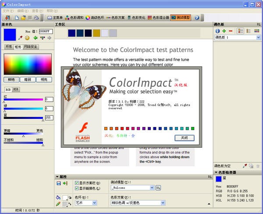Go back with the green left arrow
Screen dimensions: 263x214
pyautogui.click(x=36, y=38)
